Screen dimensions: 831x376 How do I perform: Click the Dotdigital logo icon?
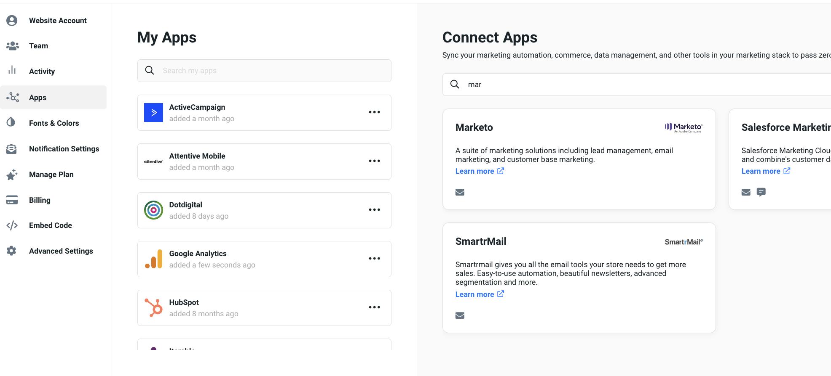[x=153, y=210]
